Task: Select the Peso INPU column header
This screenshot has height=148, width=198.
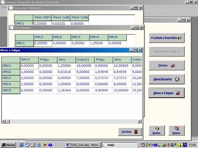Action: (x=42, y=18)
